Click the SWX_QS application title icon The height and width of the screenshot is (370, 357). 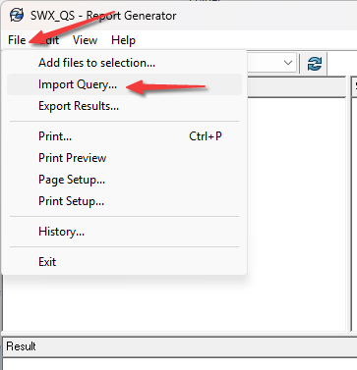pyautogui.click(x=16, y=15)
